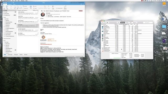Expand the Business folder in sidebar

(x=4, y=27)
